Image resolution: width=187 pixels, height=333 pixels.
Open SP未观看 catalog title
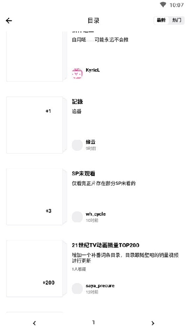[84, 174]
